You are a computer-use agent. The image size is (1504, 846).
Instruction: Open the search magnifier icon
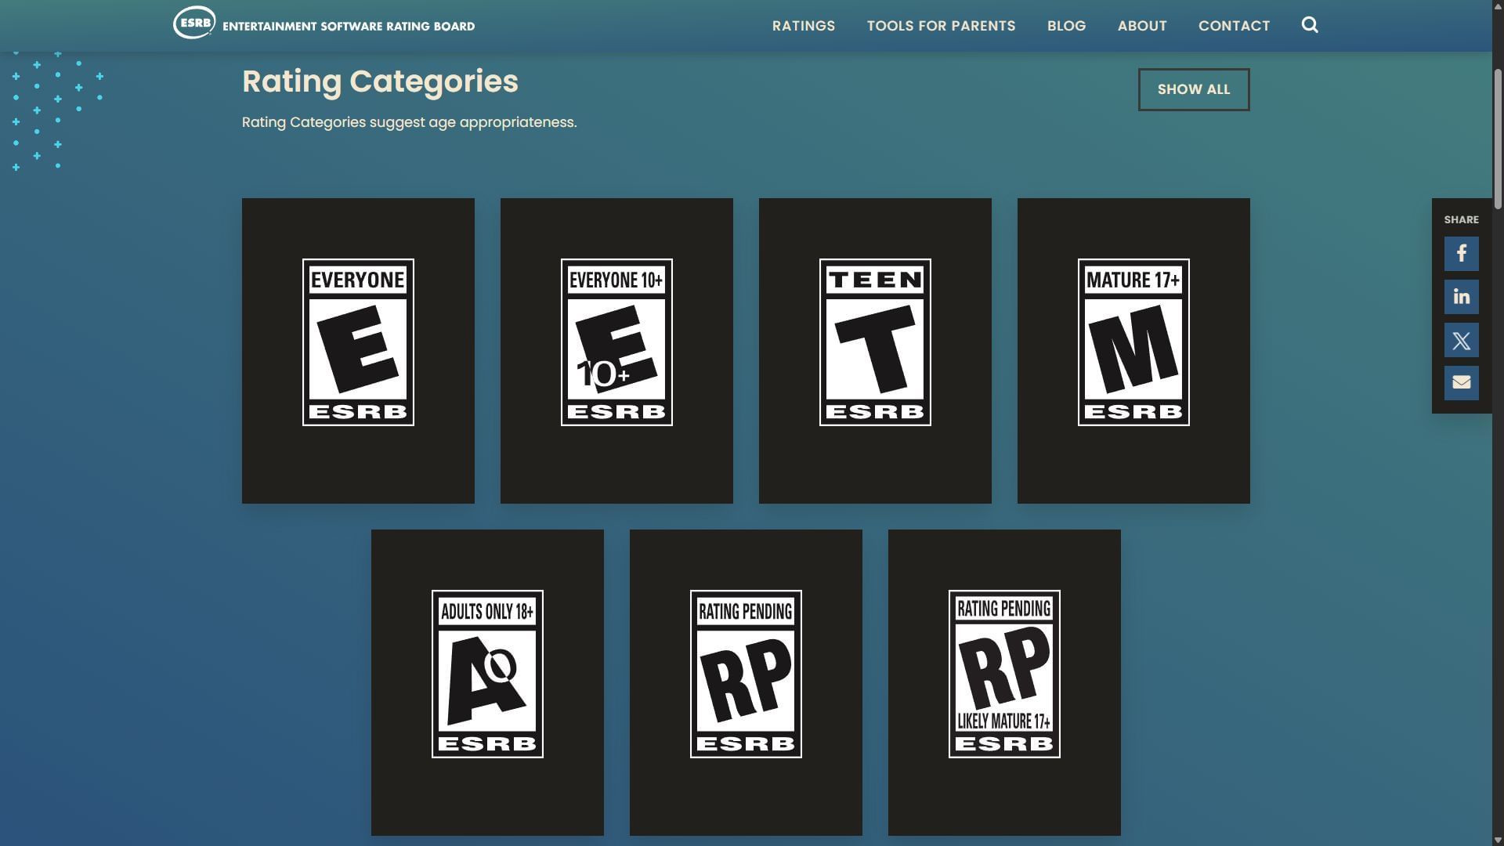(1310, 25)
